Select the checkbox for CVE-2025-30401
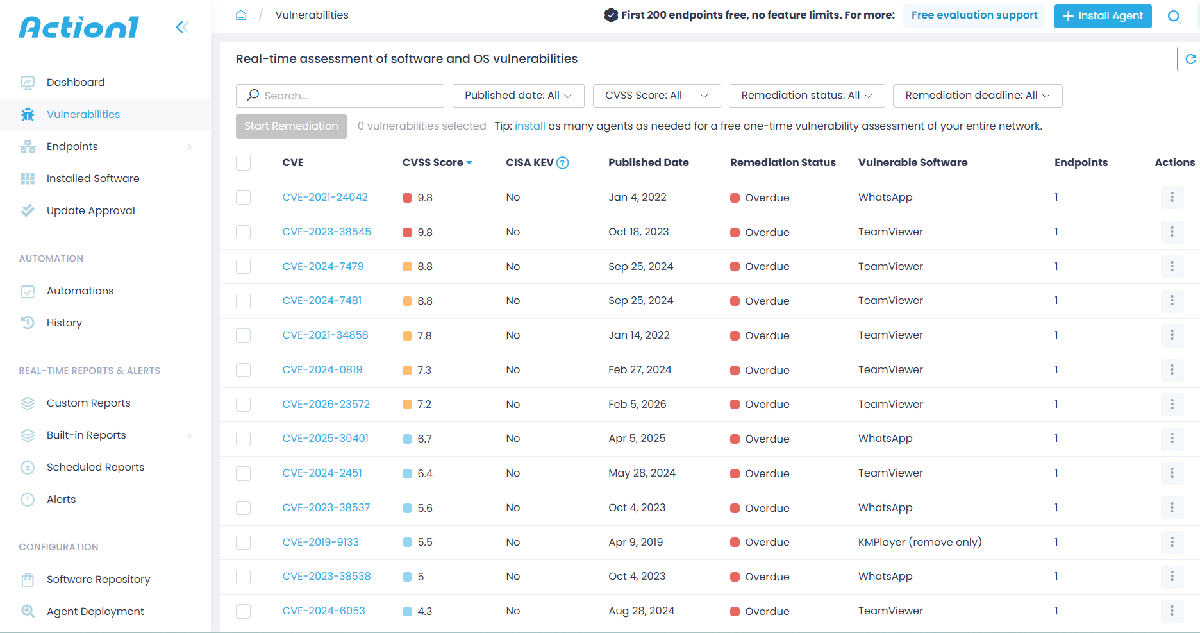The height and width of the screenshot is (633, 1200). click(x=243, y=439)
